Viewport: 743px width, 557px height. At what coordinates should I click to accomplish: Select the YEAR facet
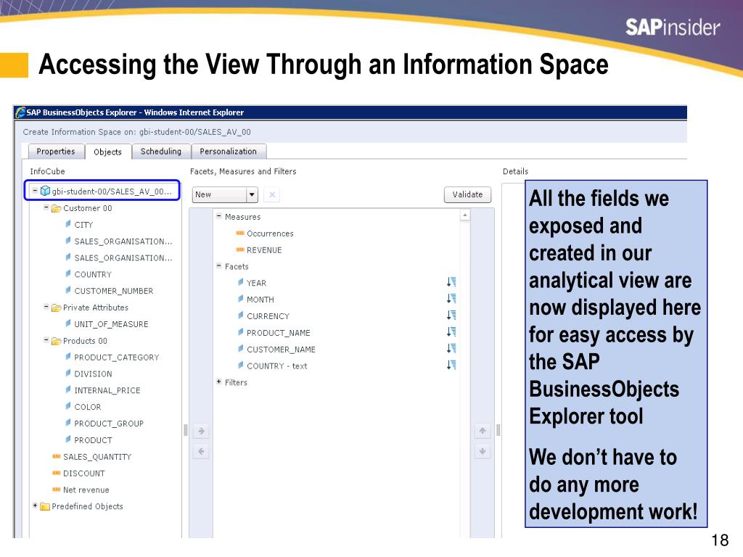tap(256, 283)
